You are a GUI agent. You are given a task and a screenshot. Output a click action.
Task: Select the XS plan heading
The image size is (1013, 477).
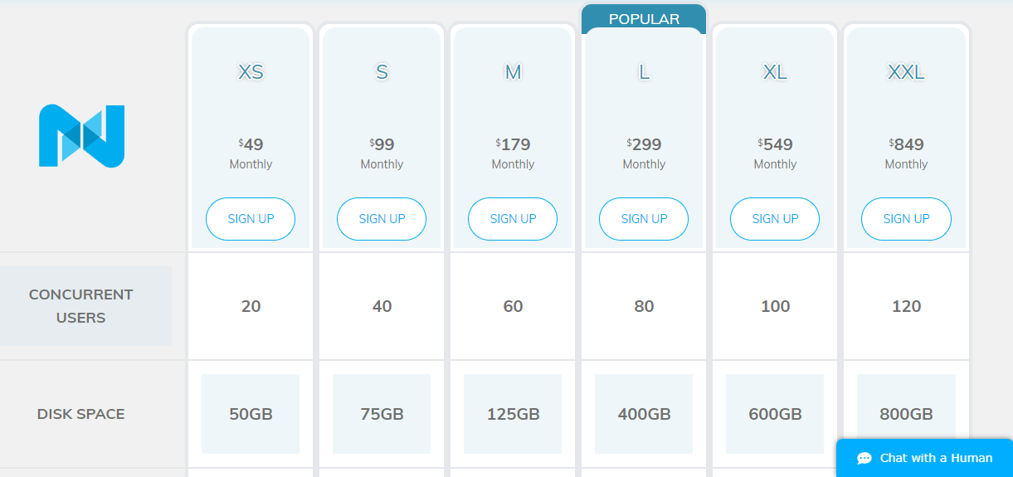tap(251, 72)
